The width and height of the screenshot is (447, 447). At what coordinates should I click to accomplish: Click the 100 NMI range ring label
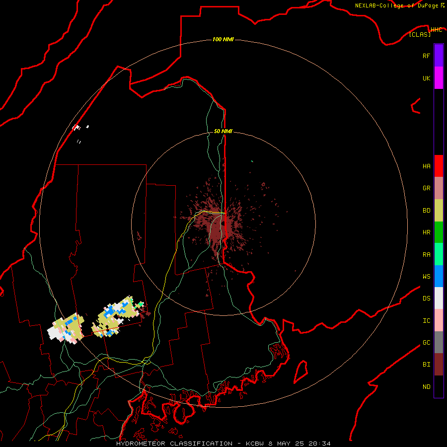[x=223, y=39]
